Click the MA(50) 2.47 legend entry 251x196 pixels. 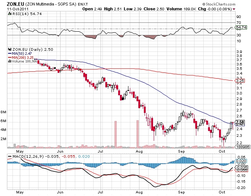[x=20, y=54]
